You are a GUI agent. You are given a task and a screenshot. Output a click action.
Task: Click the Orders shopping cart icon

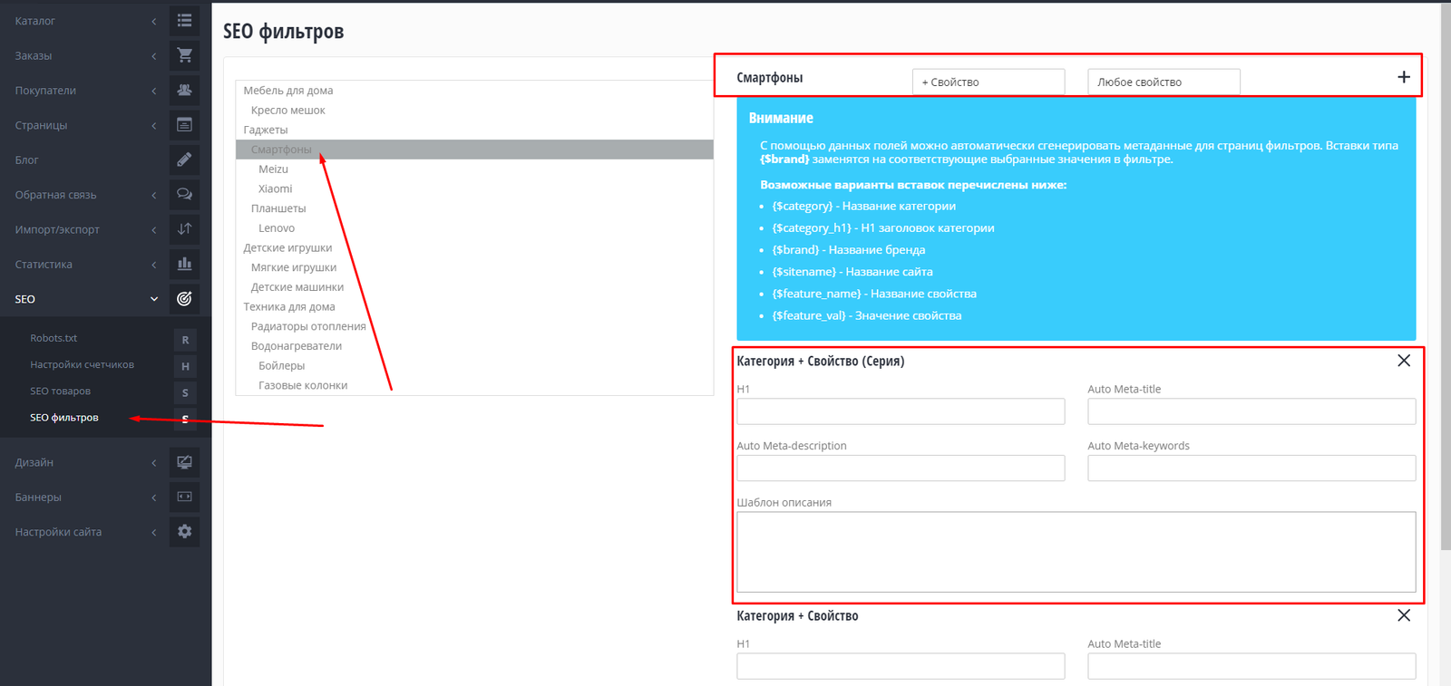click(x=184, y=55)
